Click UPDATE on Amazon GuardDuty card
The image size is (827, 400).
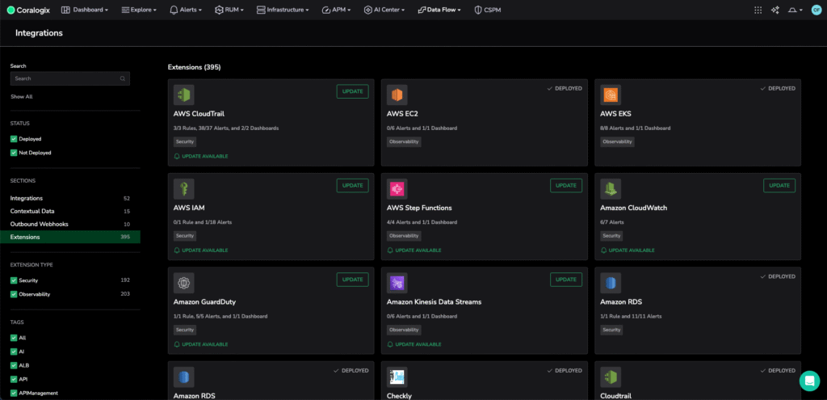(352, 279)
